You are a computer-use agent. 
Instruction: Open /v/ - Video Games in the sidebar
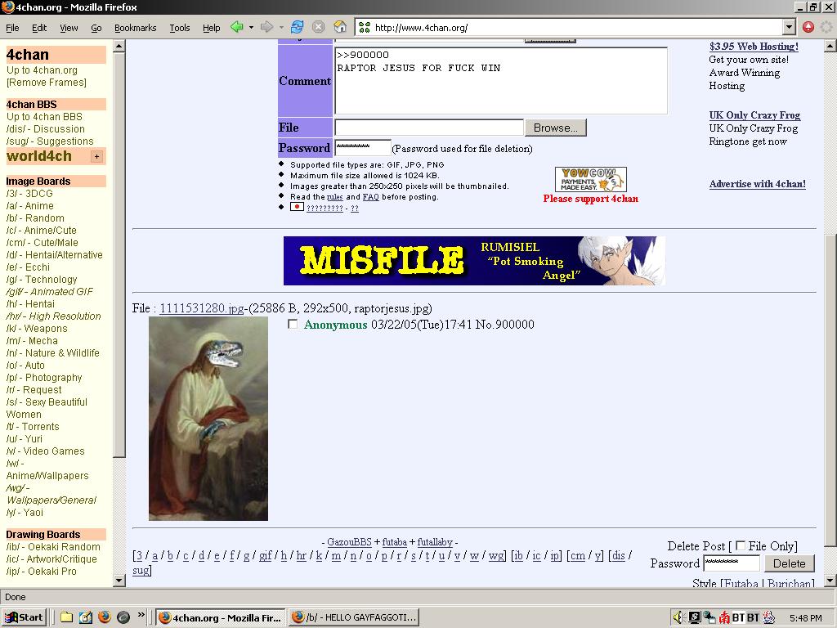46,451
